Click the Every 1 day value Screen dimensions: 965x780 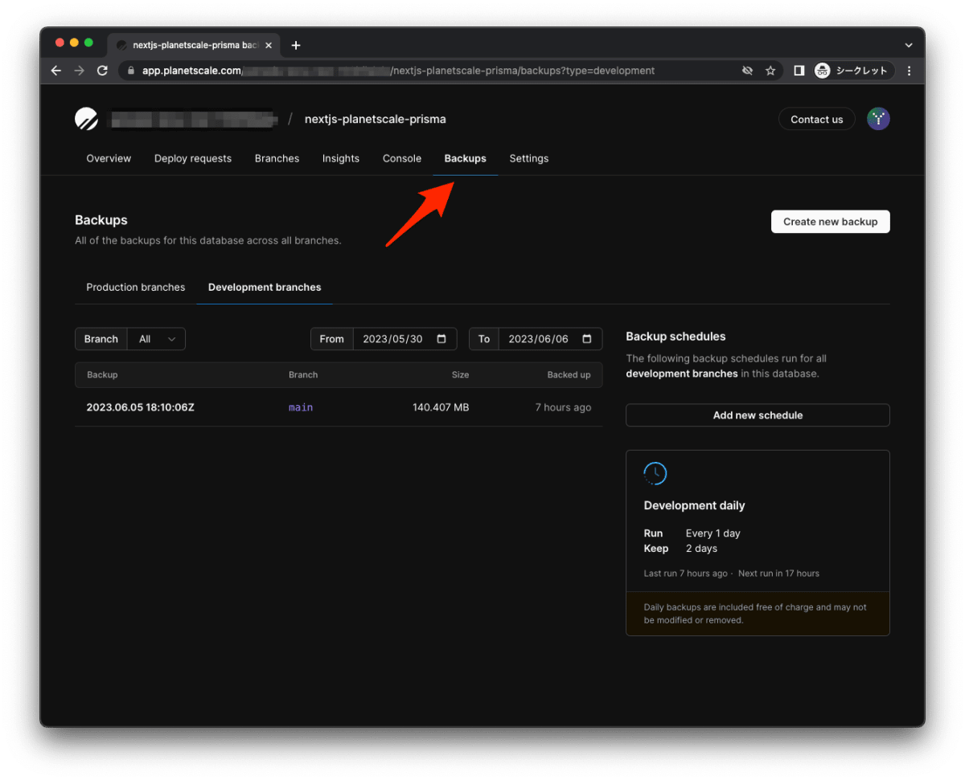coord(713,533)
